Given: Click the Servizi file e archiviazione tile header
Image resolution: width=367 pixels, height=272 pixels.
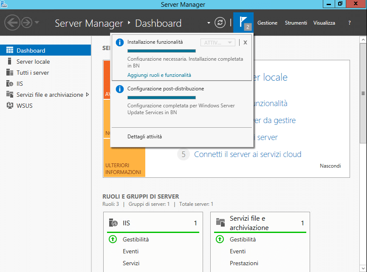Looking at the screenshot, I should [x=260, y=223].
